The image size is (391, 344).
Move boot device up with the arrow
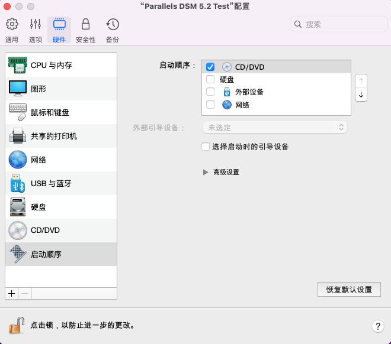click(361, 81)
